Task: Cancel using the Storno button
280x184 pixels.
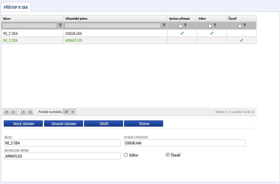Action: pos(143,123)
